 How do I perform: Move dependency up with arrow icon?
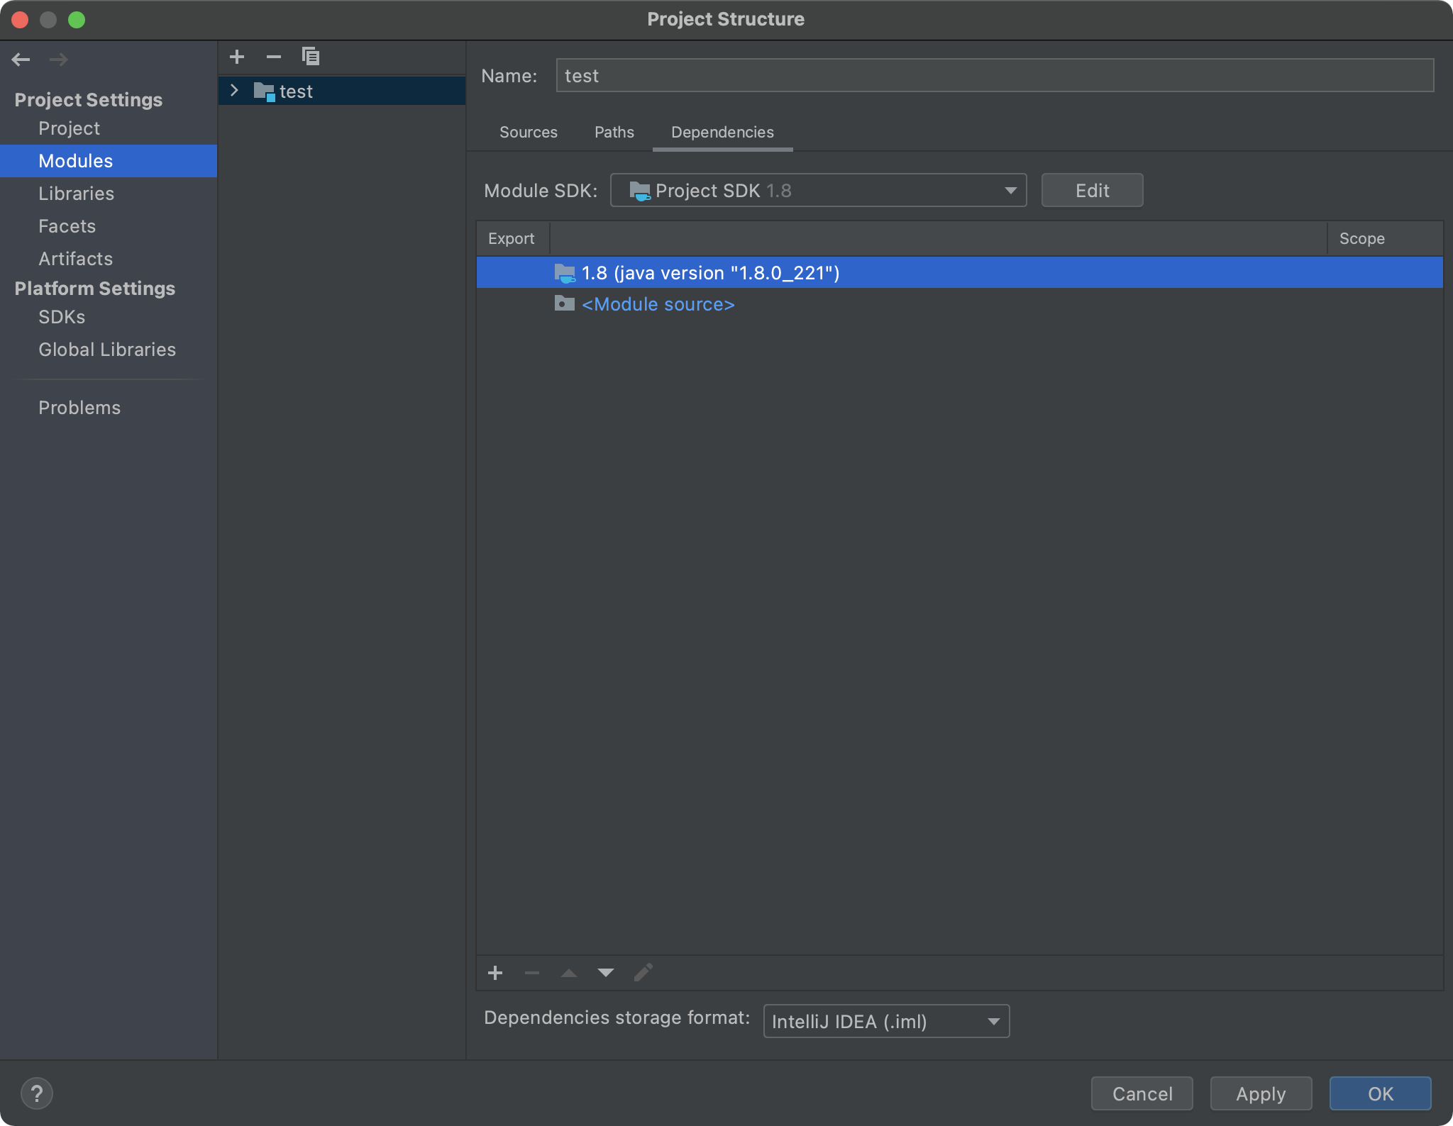pyautogui.click(x=569, y=973)
